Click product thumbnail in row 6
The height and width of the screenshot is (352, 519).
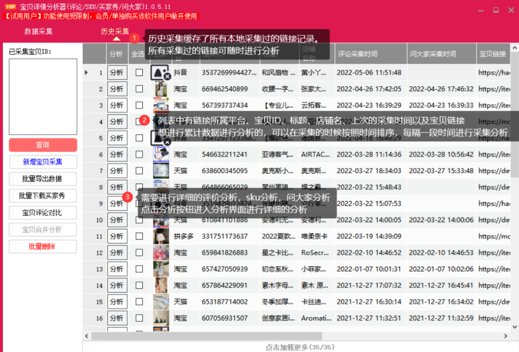click(161, 154)
